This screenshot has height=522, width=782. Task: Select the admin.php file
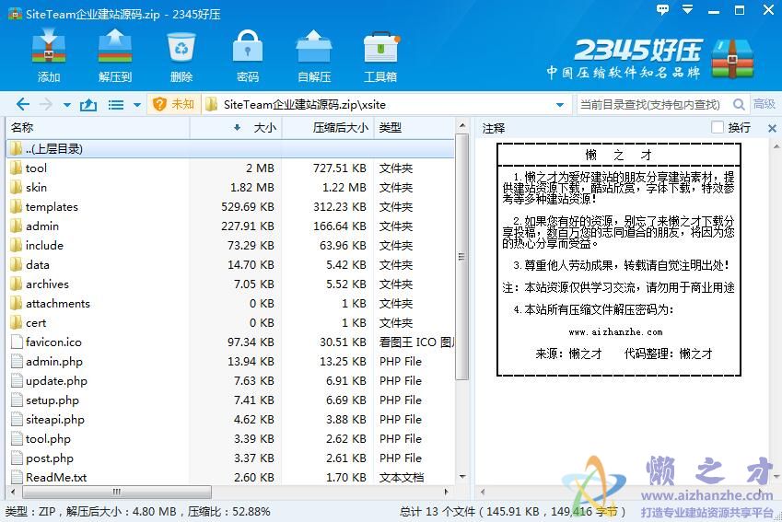point(230,362)
